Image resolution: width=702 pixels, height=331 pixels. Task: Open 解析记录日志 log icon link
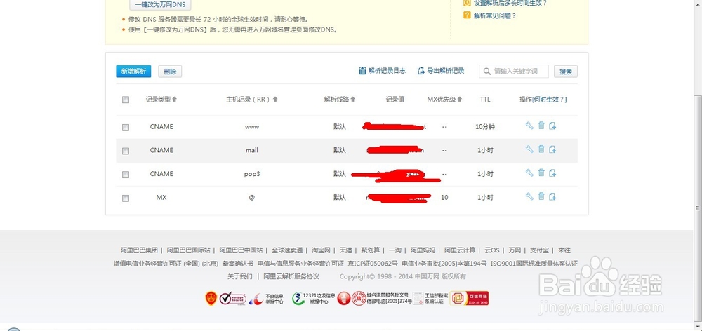[382, 71]
